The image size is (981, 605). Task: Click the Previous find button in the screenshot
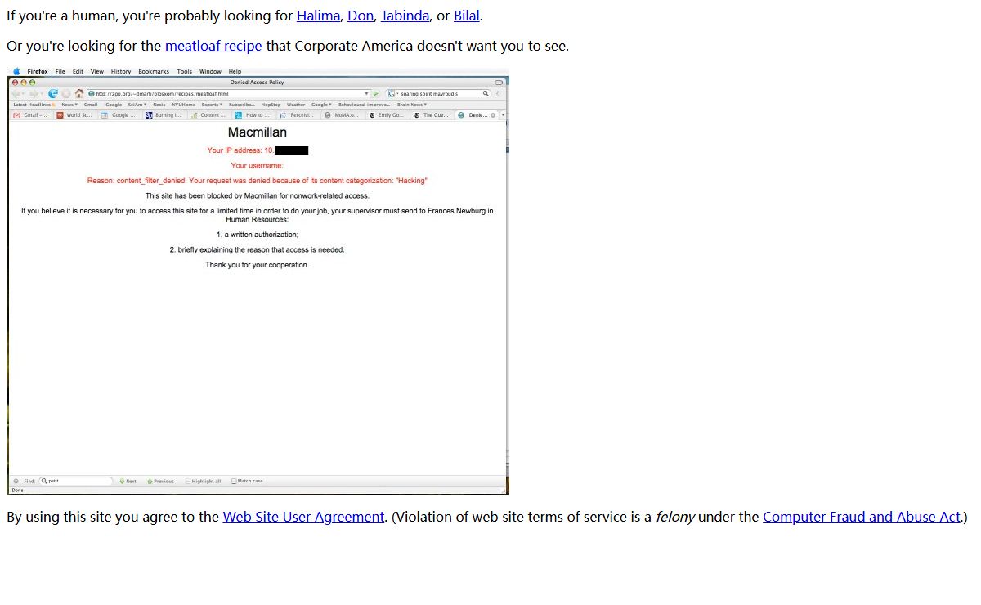click(160, 481)
